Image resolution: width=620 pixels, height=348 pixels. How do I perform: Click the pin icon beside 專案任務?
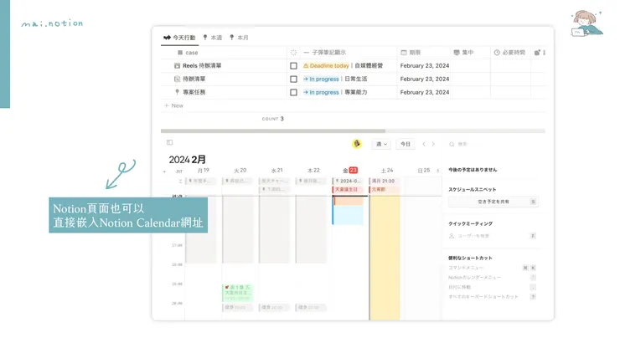click(x=177, y=92)
